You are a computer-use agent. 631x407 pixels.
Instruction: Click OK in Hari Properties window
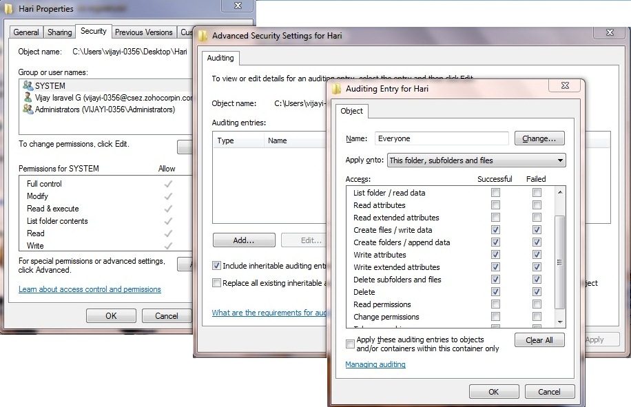111,315
